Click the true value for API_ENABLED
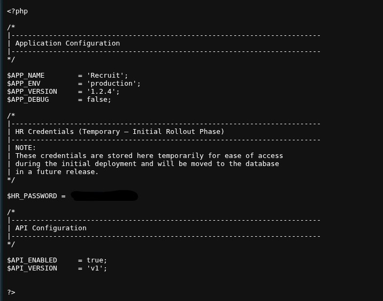This screenshot has width=383, height=301. point(95,260)
